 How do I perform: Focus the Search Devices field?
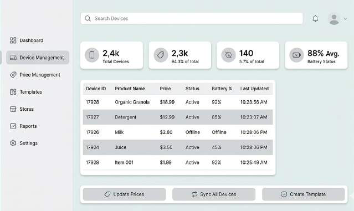pos(192,18)
